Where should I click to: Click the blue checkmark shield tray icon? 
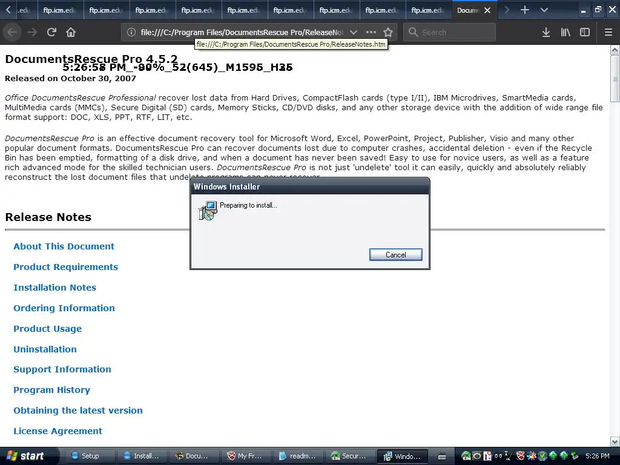coord(542,456)
